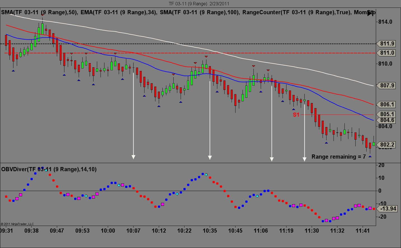
Task: Click the 11:06 time axis label
Action: (x=261, y=231)
